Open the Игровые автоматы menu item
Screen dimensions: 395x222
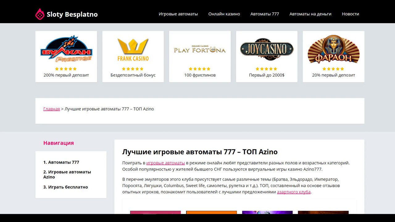coord(178,14)
